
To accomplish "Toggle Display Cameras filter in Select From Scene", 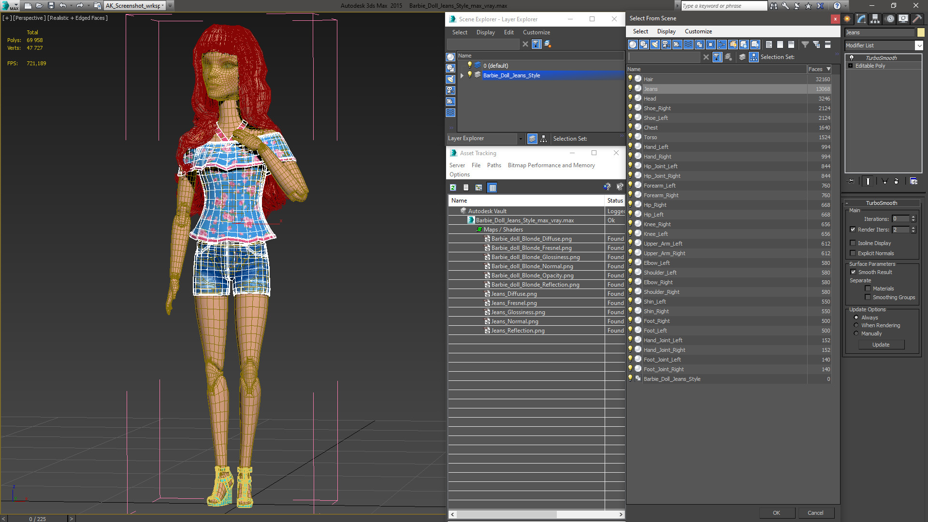I will point(666,44).
